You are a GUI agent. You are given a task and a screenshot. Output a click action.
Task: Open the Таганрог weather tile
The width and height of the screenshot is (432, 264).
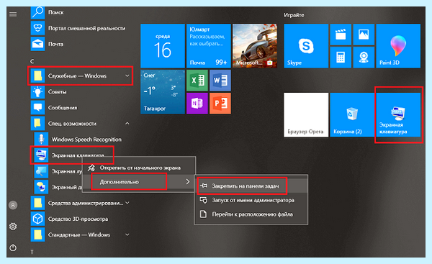click(x=163, y=91)
